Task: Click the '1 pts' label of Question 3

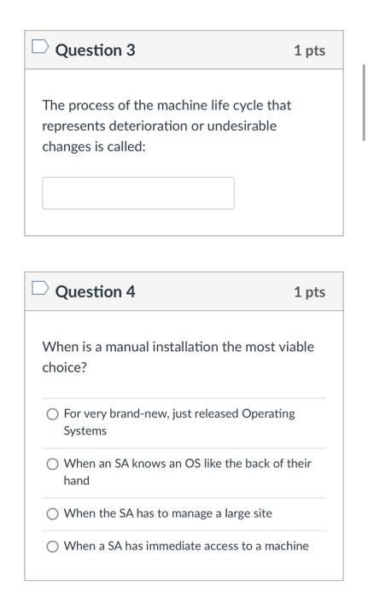Action: point(309,50)
